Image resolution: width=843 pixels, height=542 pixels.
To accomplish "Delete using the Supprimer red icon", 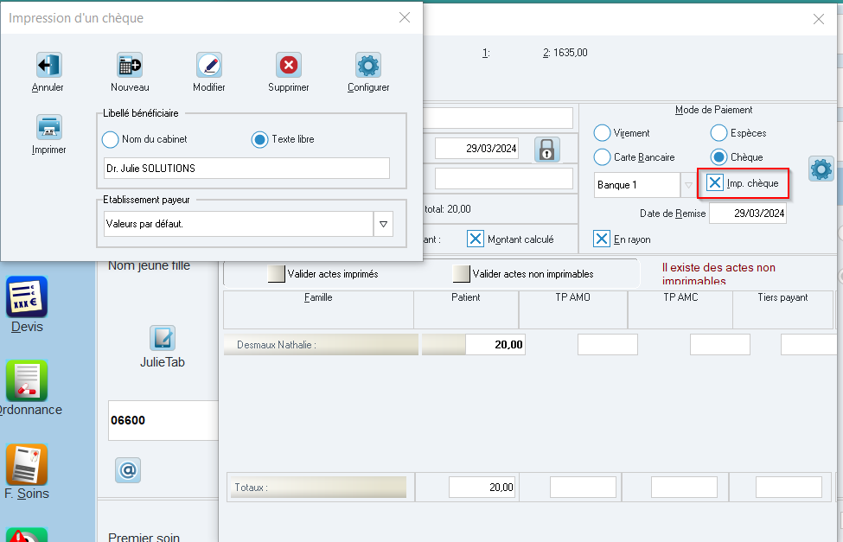I will 289,65.
